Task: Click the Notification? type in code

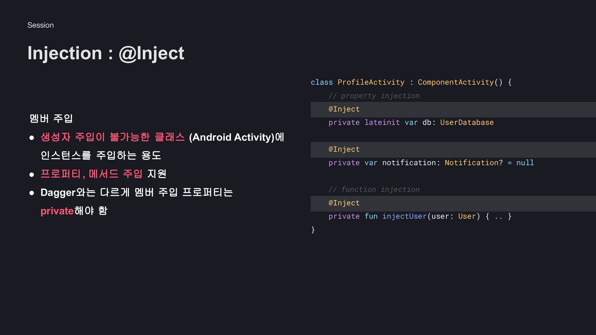Action: point(473,163)
